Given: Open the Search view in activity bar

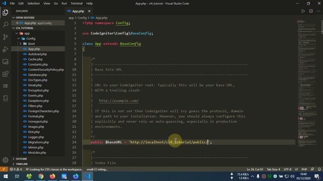Looking at the screenshot, I should coord(6,25).
